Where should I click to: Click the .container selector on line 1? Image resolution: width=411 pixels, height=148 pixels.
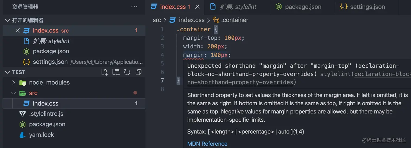pos(194,29)
